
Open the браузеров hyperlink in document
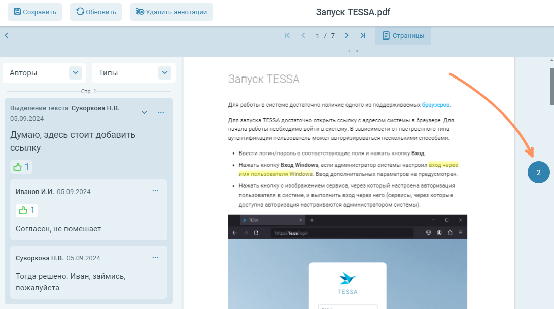point(436,105)
